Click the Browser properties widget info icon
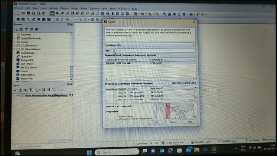 click(x=36, y=29)
